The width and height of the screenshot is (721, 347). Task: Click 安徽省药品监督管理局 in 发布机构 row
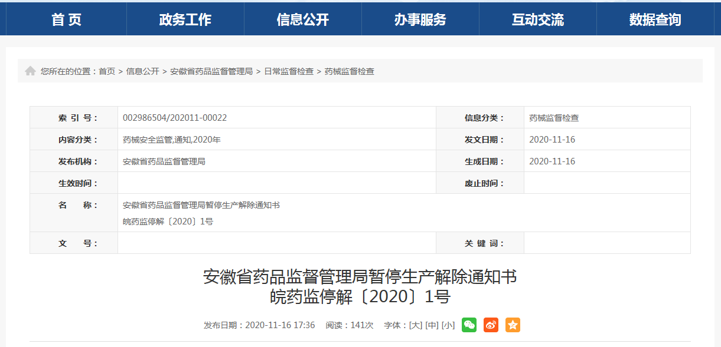(x=164, y=161)
